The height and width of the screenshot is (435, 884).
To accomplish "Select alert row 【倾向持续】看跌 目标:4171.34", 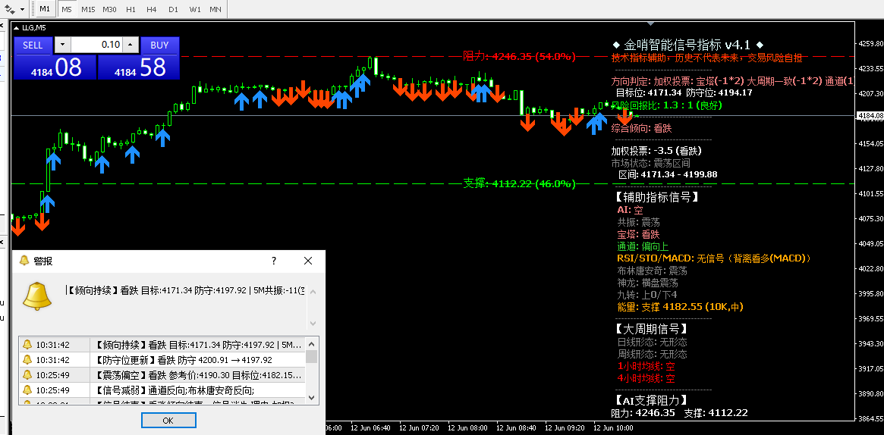I will coord(162,344).
